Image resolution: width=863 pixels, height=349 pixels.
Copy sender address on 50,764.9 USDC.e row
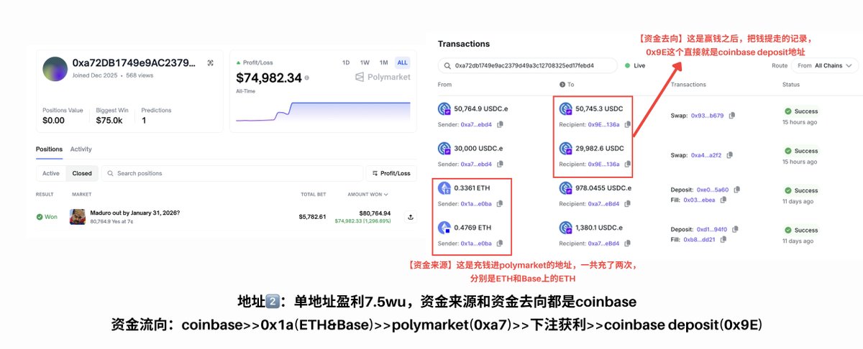click(500, 124)
